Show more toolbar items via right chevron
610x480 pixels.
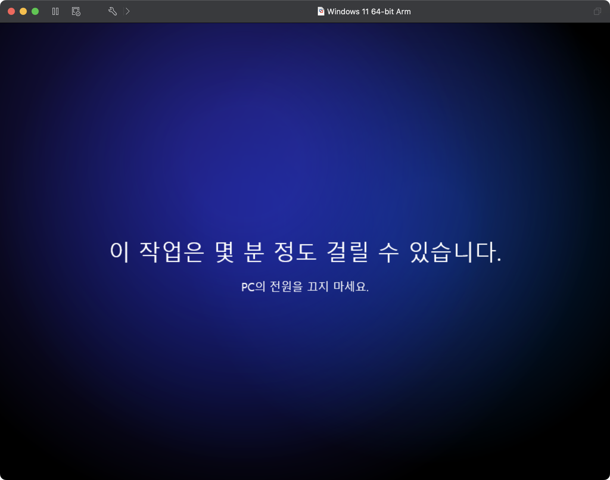127,12
